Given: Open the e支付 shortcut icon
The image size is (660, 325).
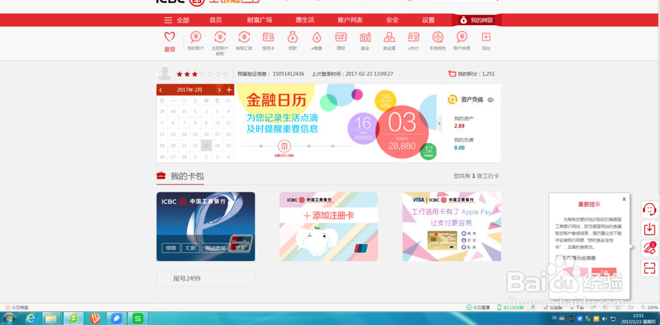Looking at the screenshot, I should [413, 37].
